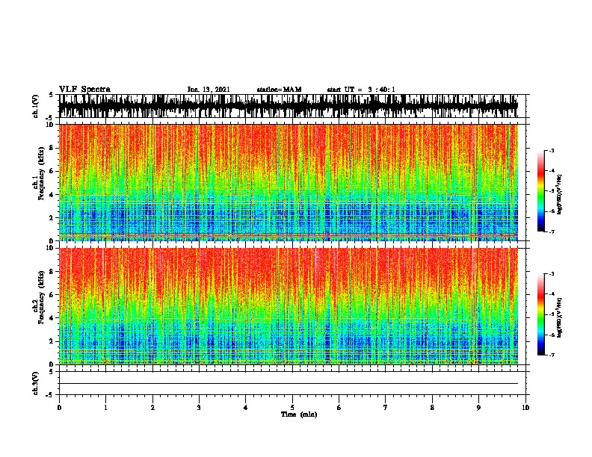
Task: Click time axis tick label "3"
Action: (x=199, y=408)
